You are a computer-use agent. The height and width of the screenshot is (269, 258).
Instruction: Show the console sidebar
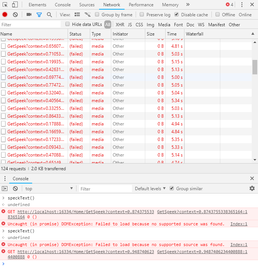(5, 189)
